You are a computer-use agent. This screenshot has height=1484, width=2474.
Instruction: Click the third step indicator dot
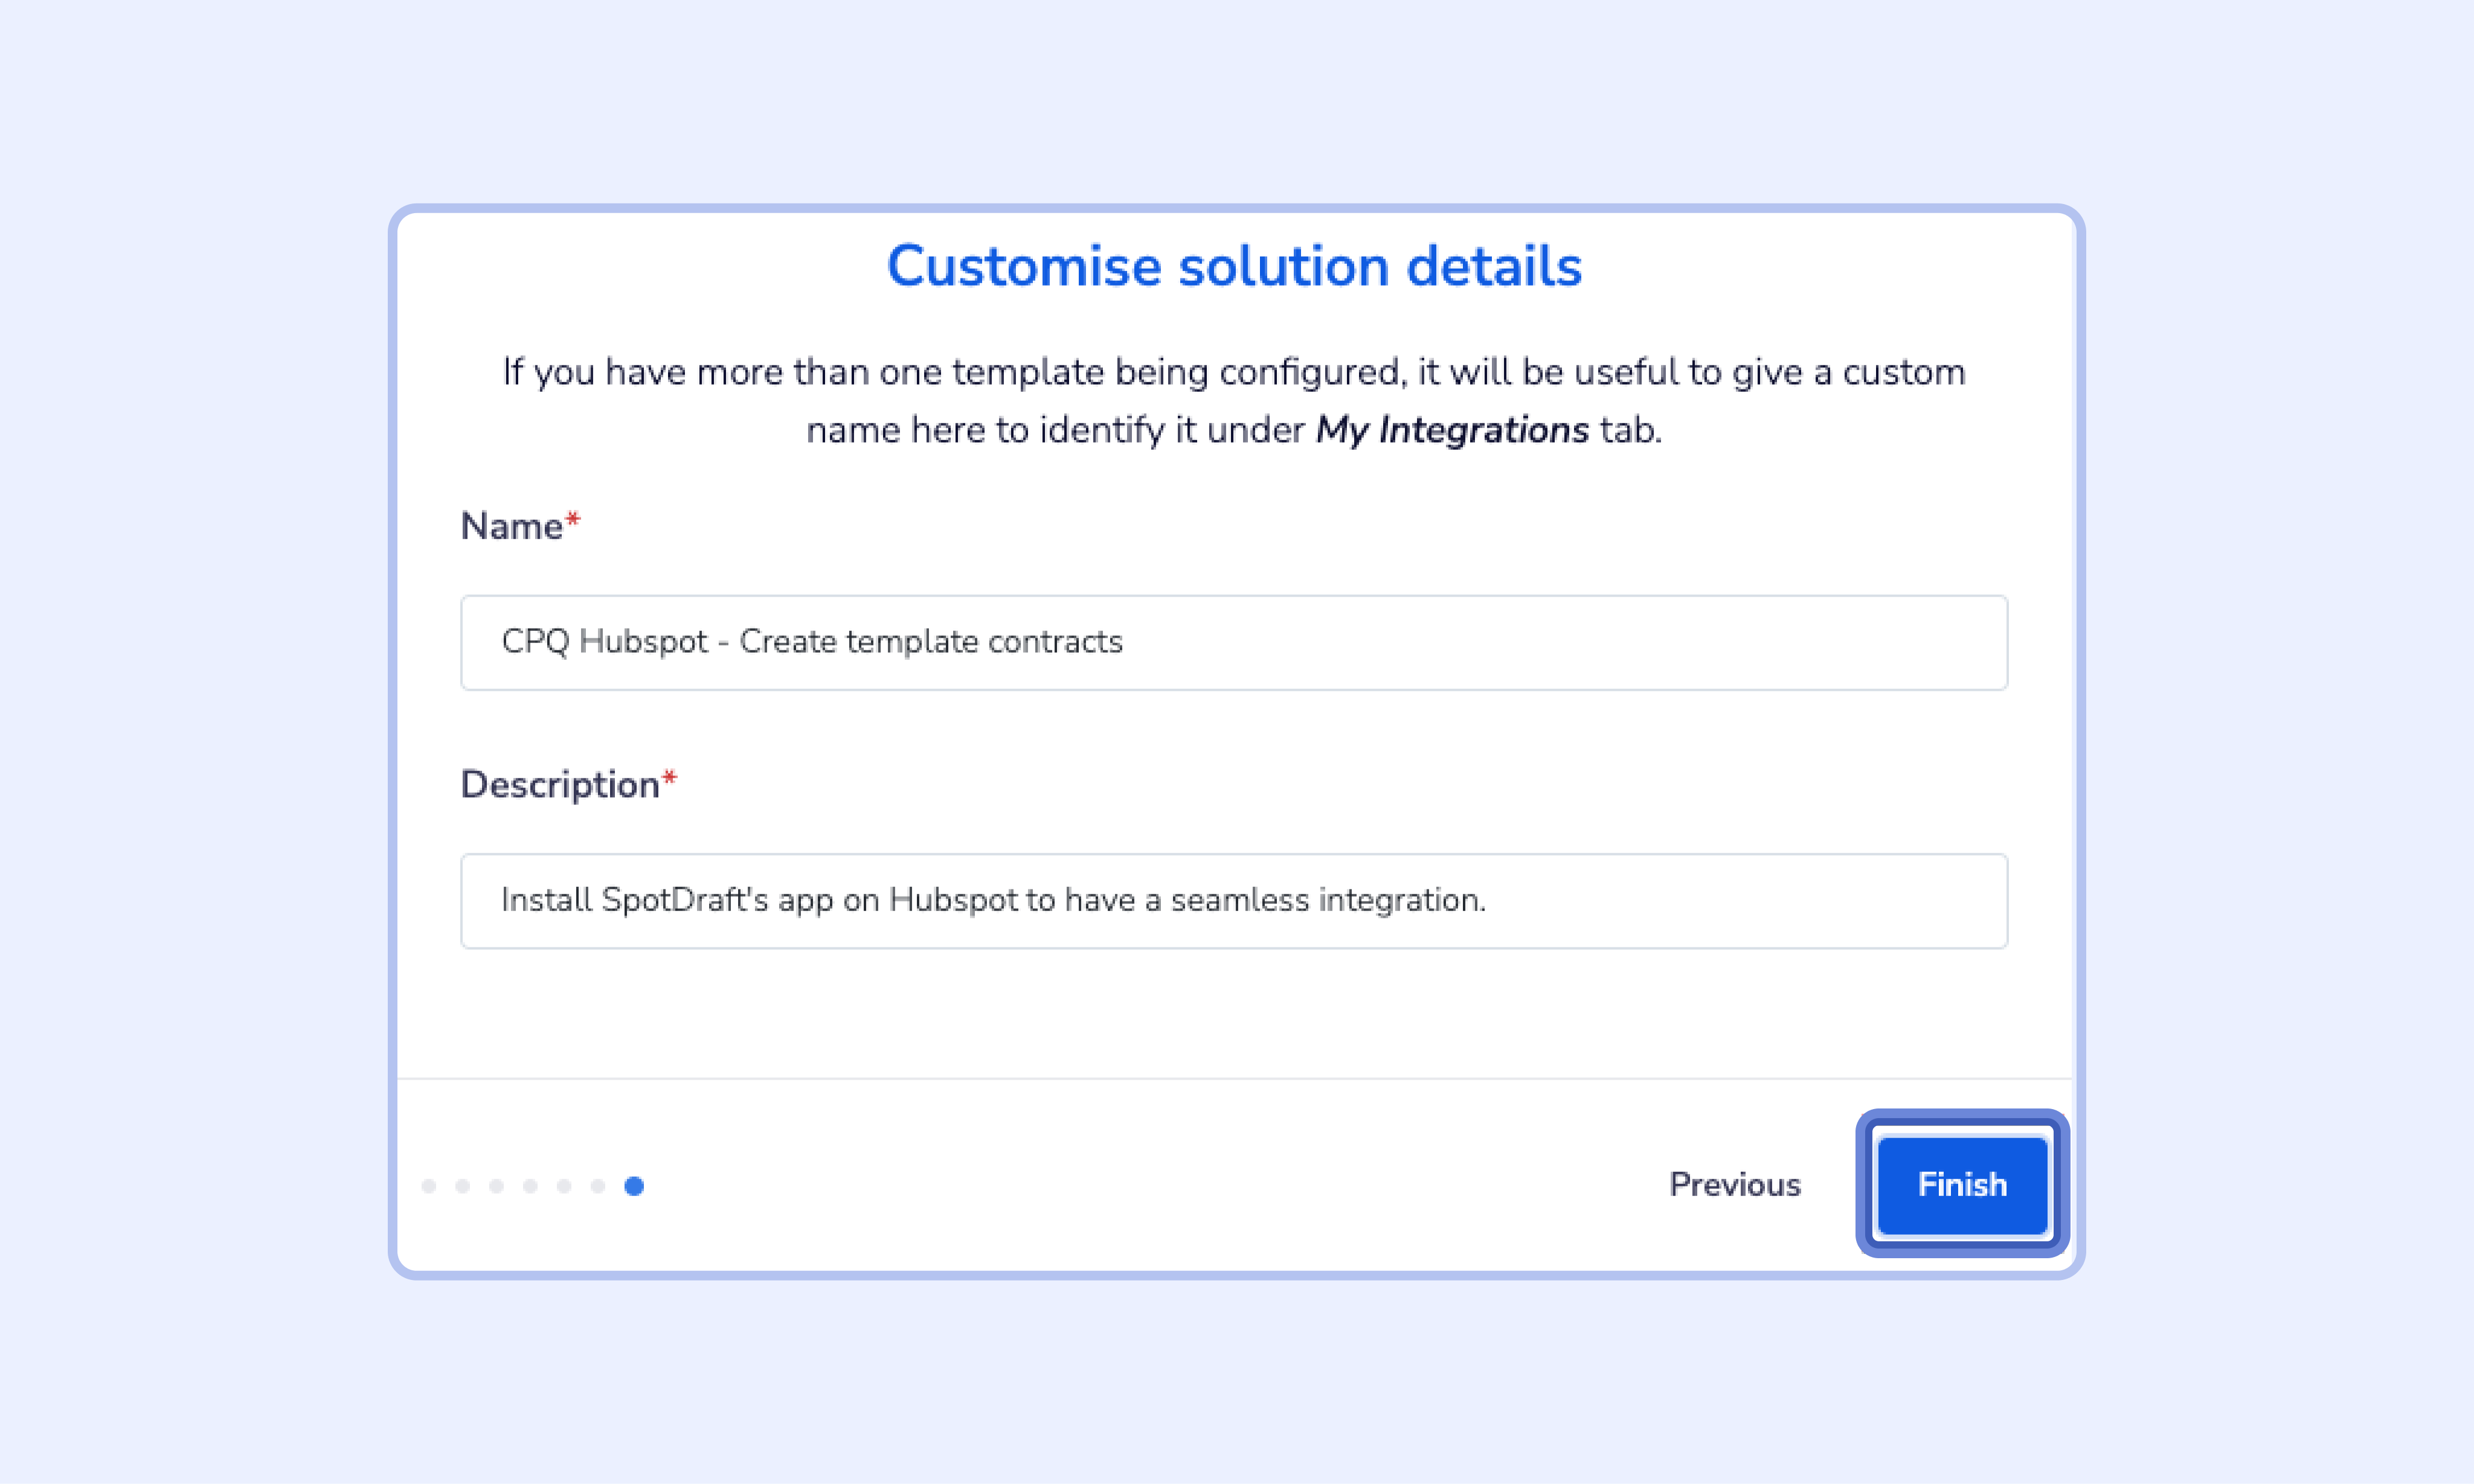[x=496, y=1186]
